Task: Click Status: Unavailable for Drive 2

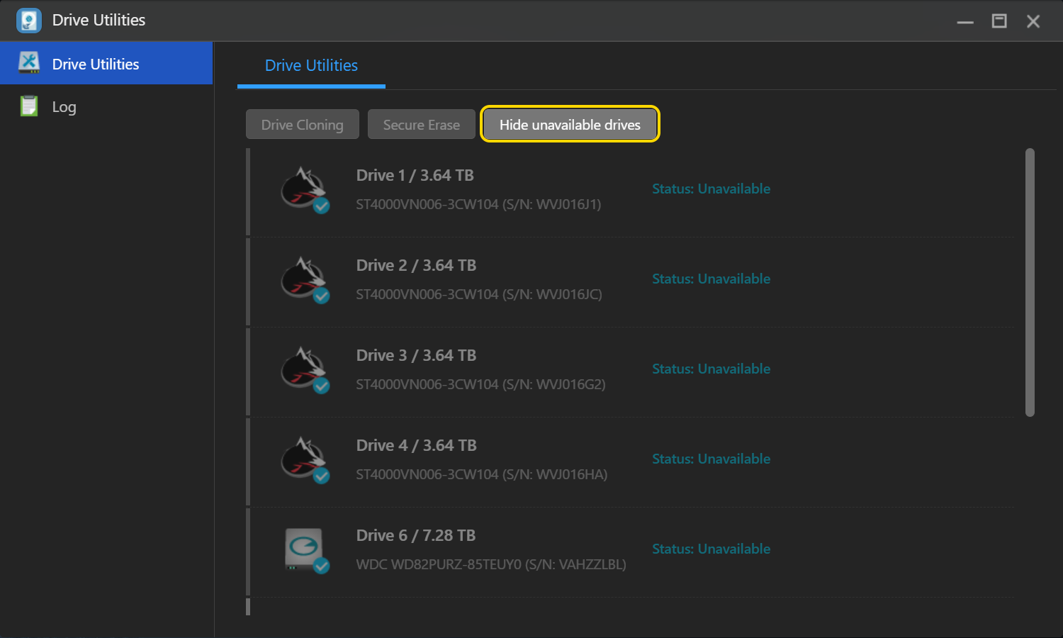Action: (x=711, y=279)
